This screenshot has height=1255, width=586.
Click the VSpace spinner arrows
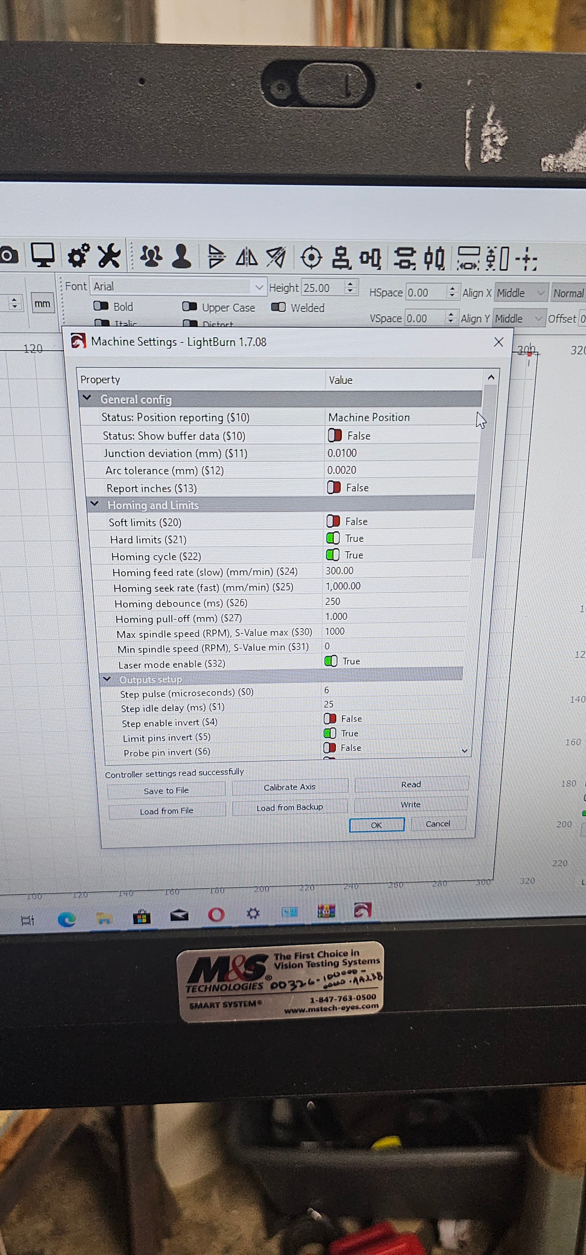[x=450, y=318]
